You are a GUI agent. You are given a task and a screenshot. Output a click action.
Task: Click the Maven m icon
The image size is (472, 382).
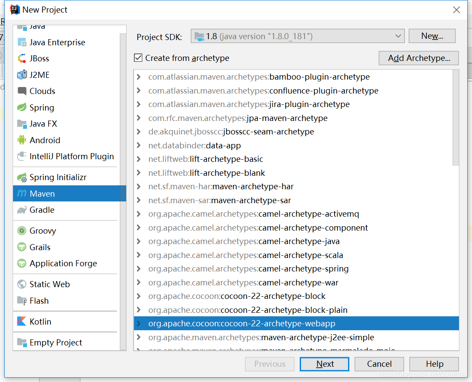pyautogui.click(x=22, y=193)
